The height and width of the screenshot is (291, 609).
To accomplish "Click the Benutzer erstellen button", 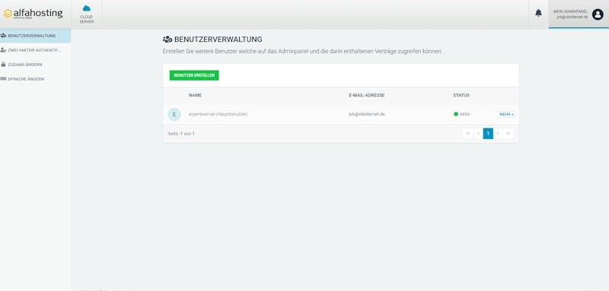I will 194,75.
